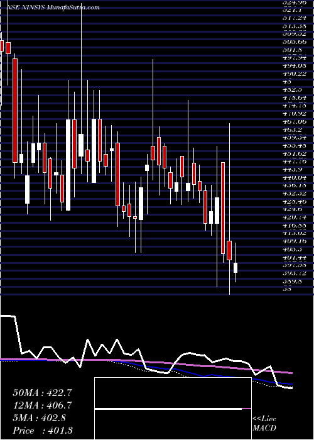Click the 5MA : 402.8 value
Viewport: 314px width, 440px height.
[39, 418]
